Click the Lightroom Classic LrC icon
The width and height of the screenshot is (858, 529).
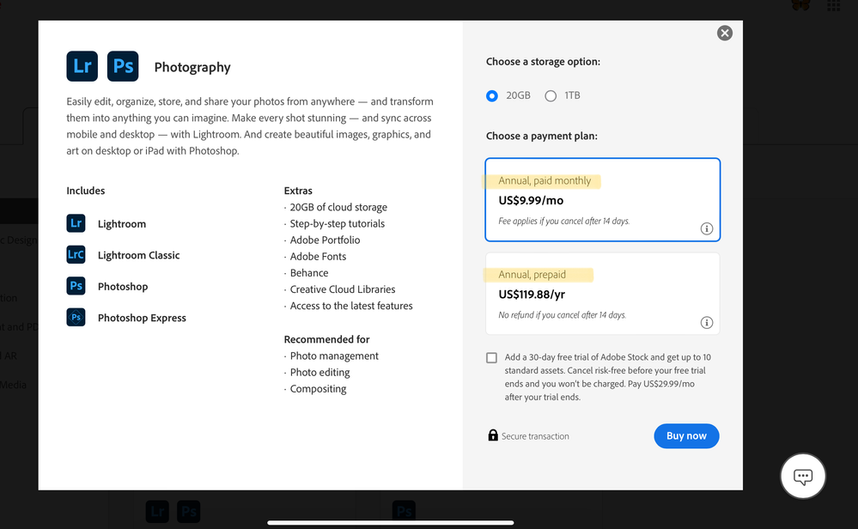(76, 255)
